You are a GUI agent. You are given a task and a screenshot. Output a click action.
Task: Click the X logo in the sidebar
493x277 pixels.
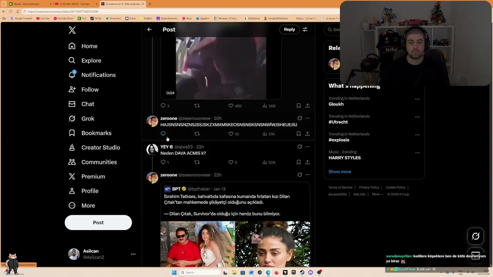tap(72, 30)
